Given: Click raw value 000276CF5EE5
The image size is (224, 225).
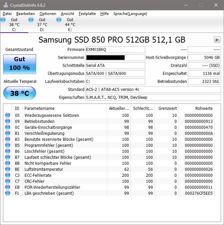Looking at the screenshot, I should (199, 193).
